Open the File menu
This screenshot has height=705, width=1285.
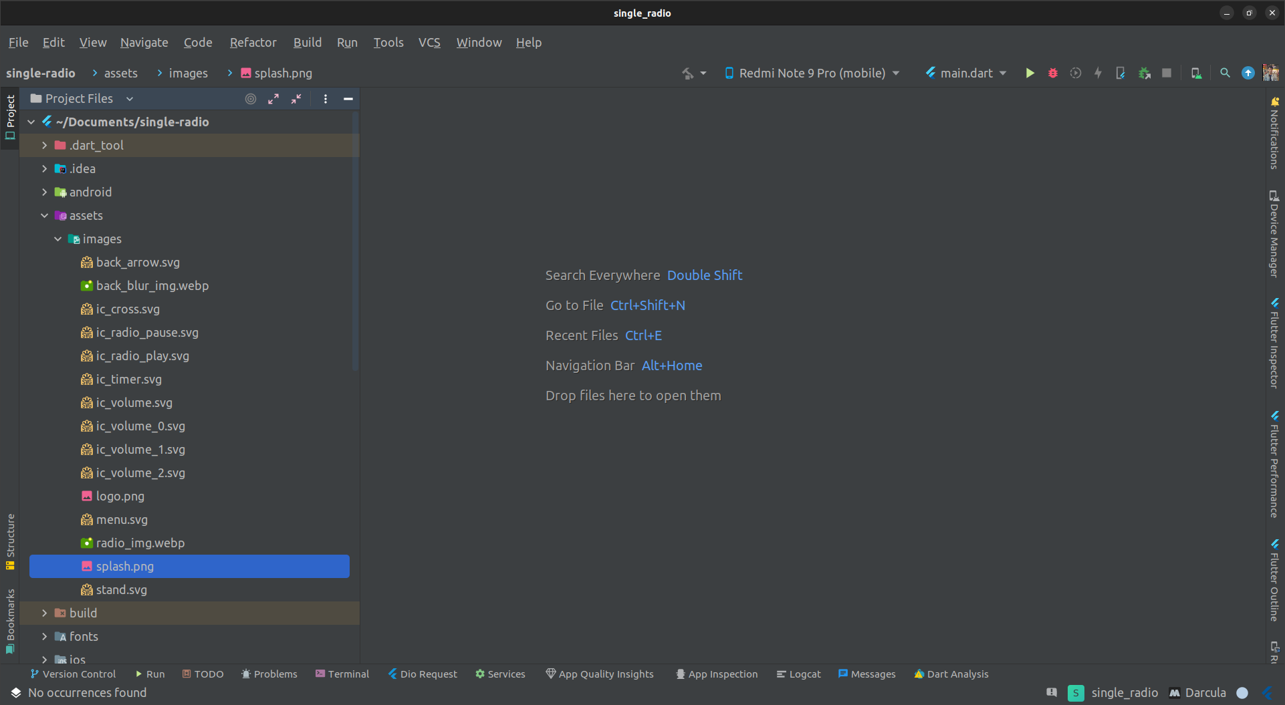(18, 42)
